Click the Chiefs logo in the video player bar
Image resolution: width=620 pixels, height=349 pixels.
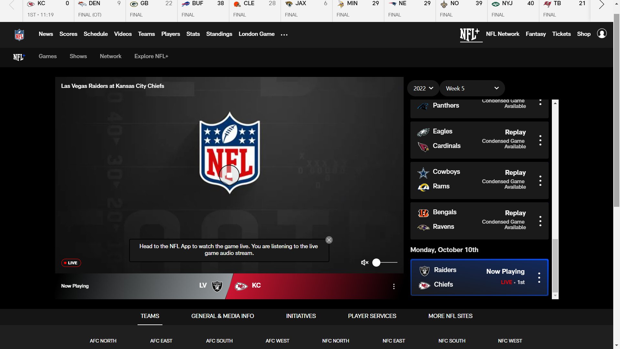[x=242, y=286]
